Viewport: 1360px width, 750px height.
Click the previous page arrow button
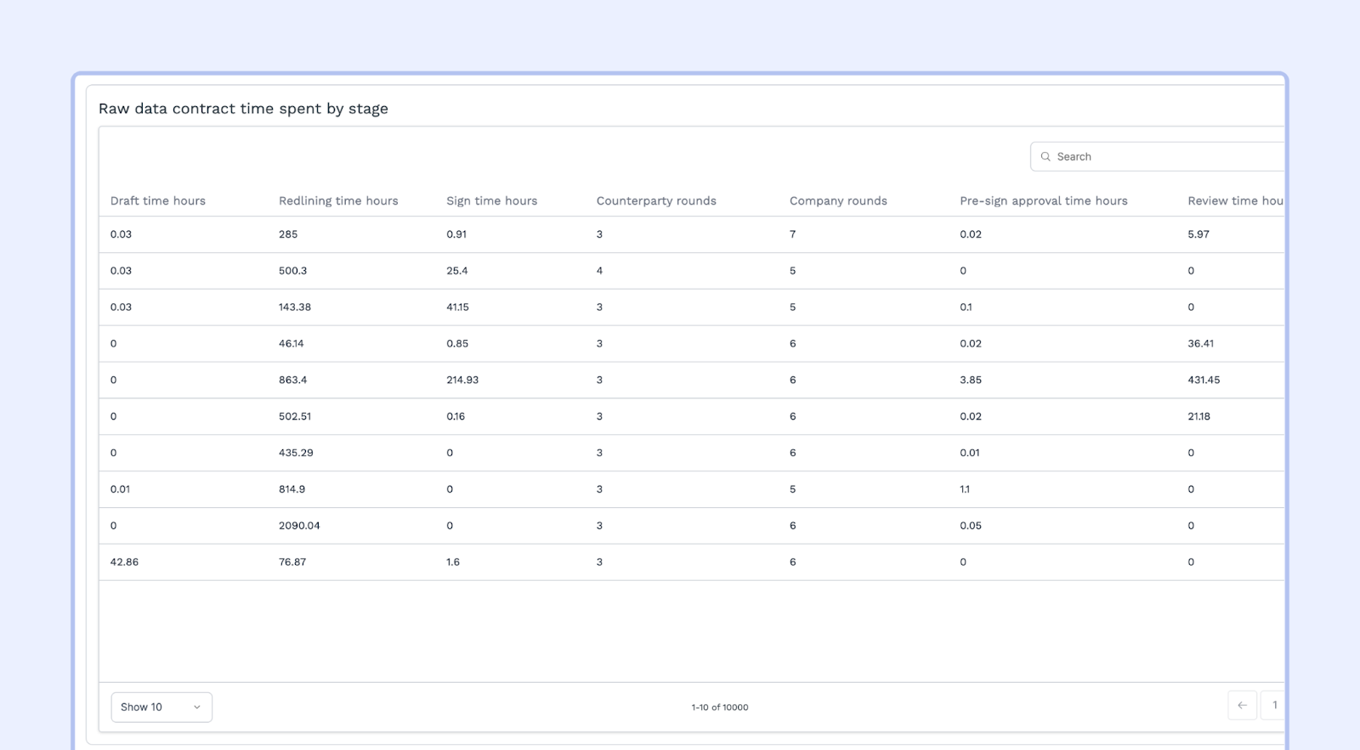pyautogui.click(x=1242, y=705)
